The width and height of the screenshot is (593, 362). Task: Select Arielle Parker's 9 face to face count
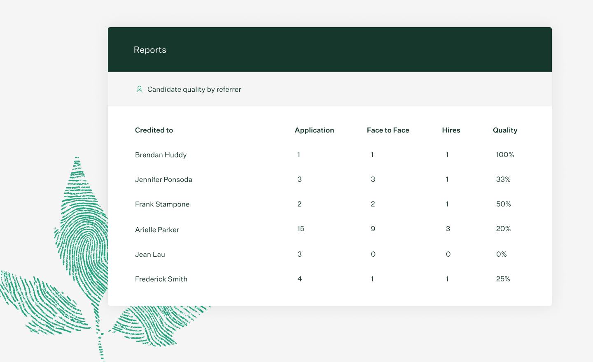373,229
